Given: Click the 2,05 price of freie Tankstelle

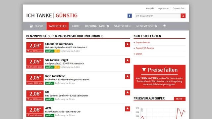Looking at the screenshot, I should click(x=35, y=79).
